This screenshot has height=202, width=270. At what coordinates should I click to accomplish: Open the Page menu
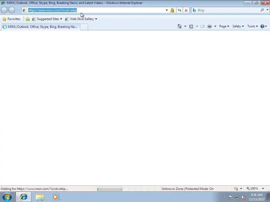point(224,26)
